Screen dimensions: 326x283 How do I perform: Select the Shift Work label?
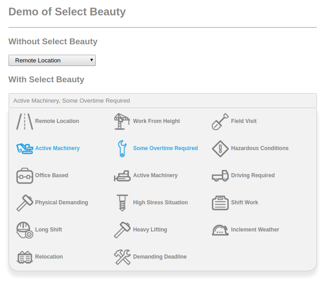coord(245,203)
